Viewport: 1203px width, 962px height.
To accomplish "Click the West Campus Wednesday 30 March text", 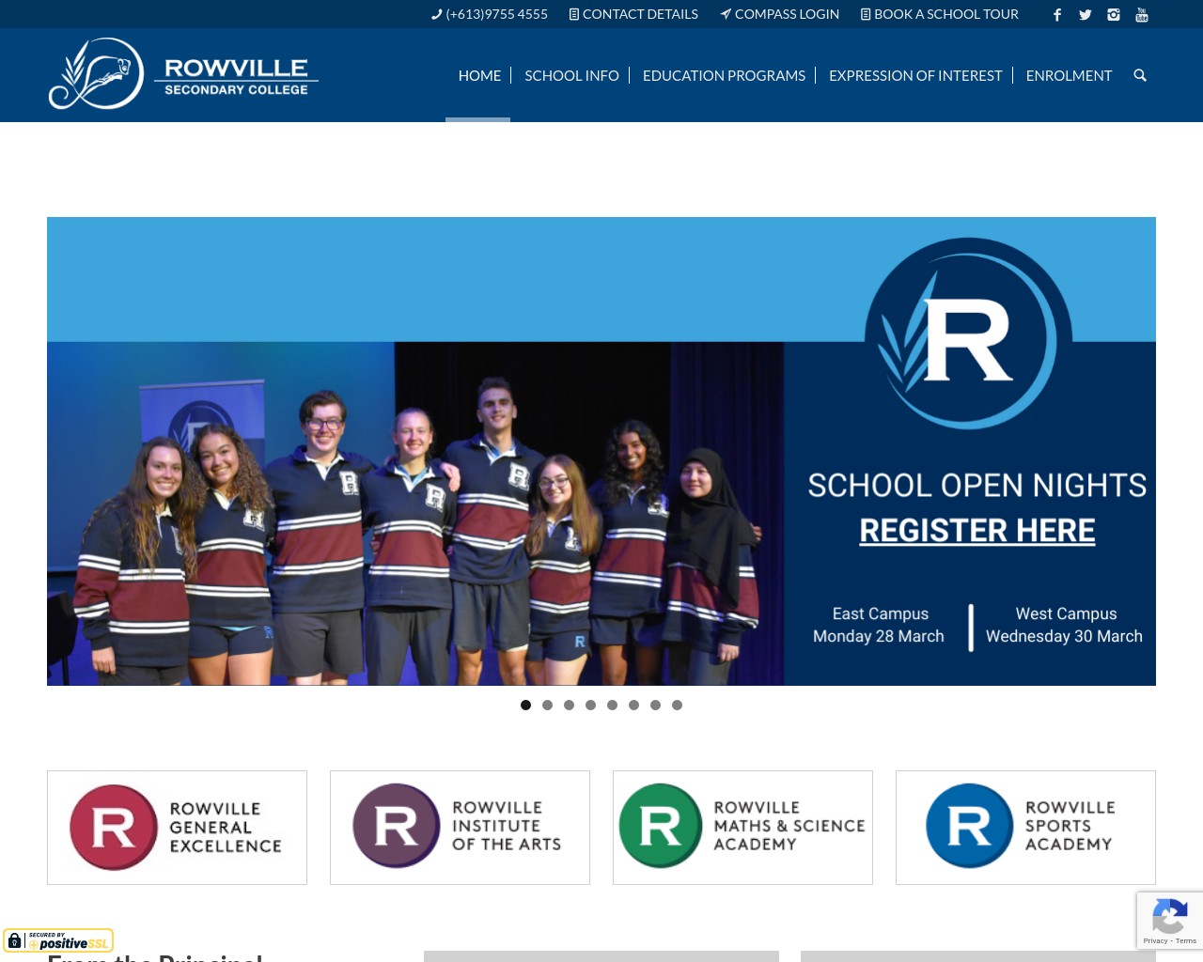I will pyautogui.click(x=1064, y=625).
